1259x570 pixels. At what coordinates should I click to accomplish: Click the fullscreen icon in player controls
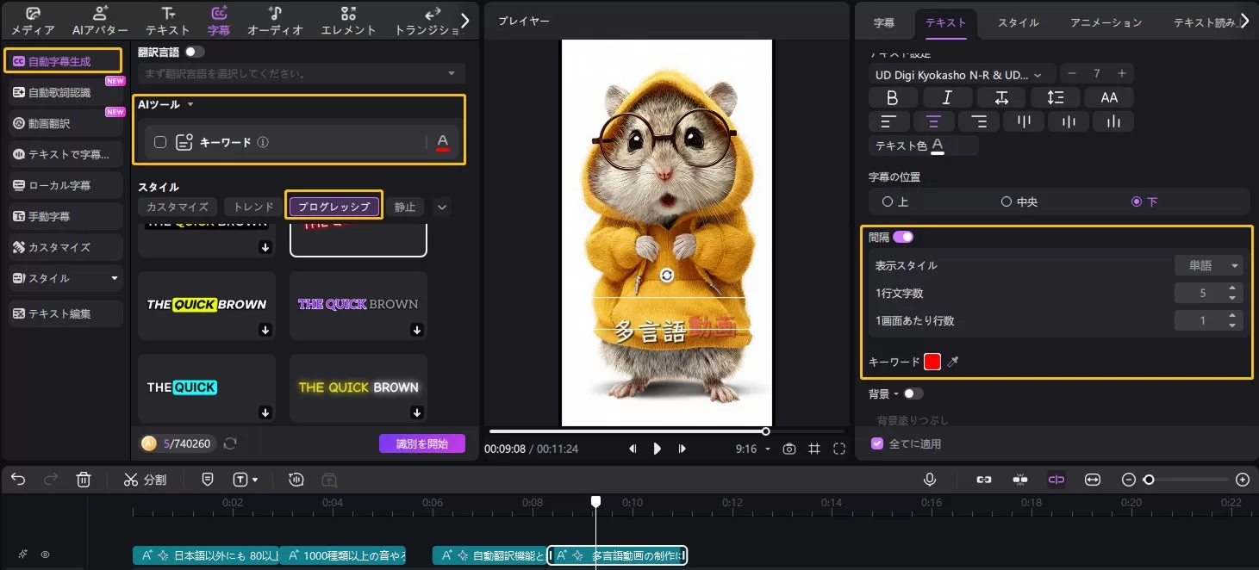[x=839, y=449]
